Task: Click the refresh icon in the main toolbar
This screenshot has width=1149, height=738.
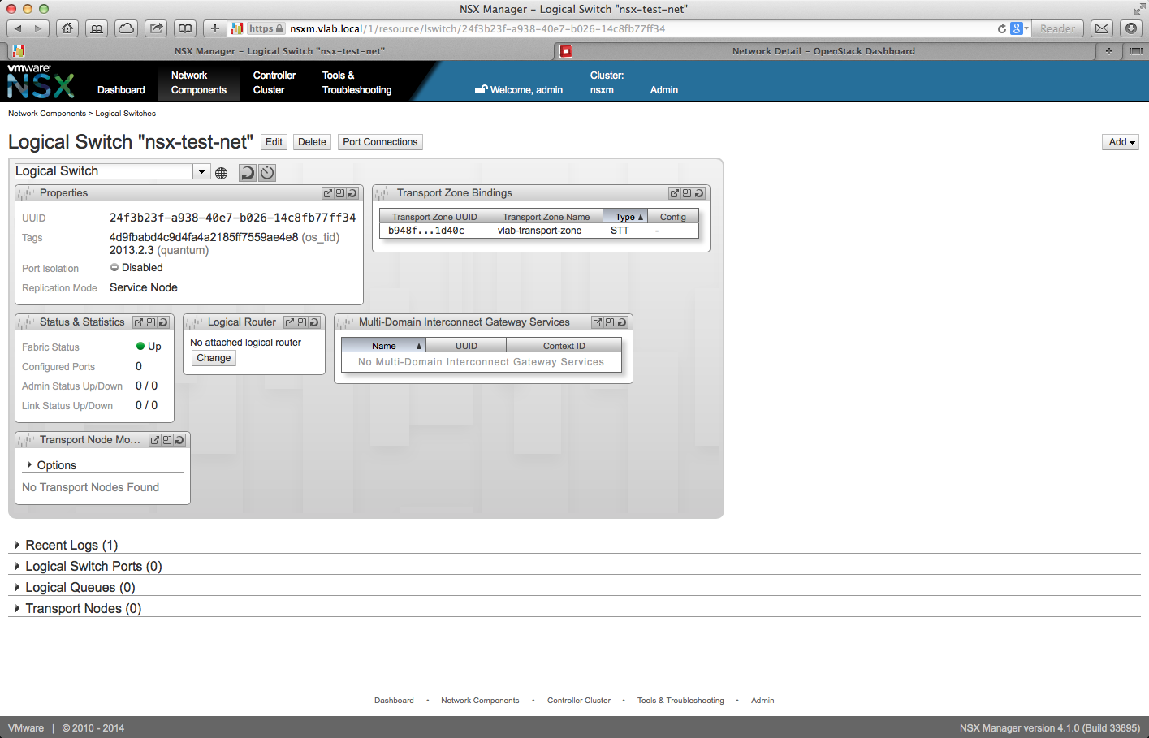Action: pyautogui.click(x=247, y=172)
